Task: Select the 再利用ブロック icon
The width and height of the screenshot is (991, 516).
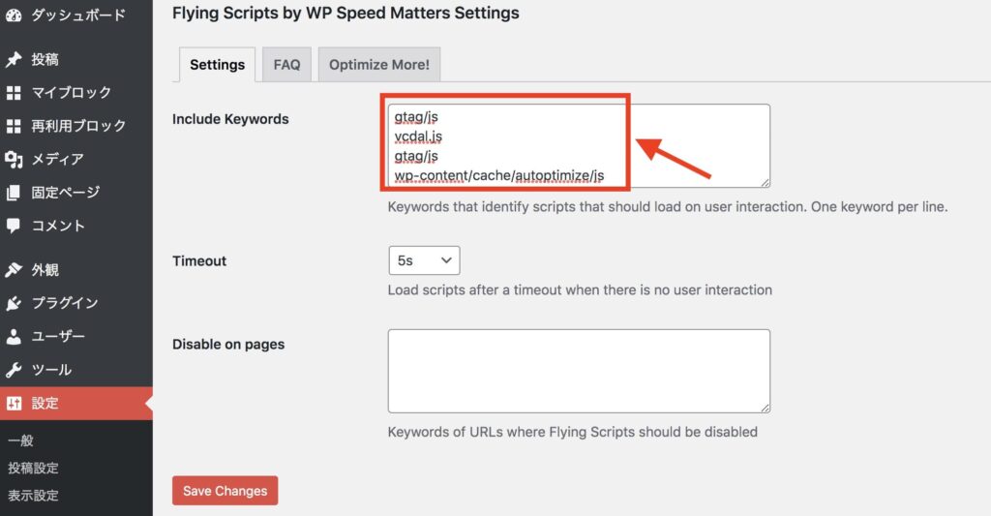Action: click(x=14, y=126)
